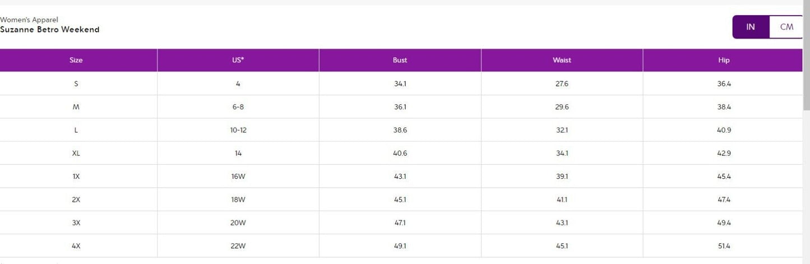The width and height of the screenshot is (810, 264).
Task: Click the 10-12 US size cell
Action: point(238,130)
